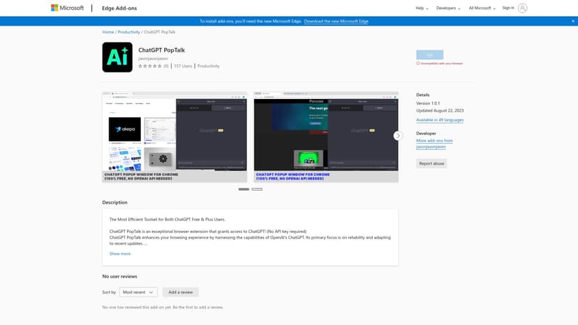Open the first extension screenshot thumbnail
The height and width of the screenshot is (325, 578).
(175, 136)
